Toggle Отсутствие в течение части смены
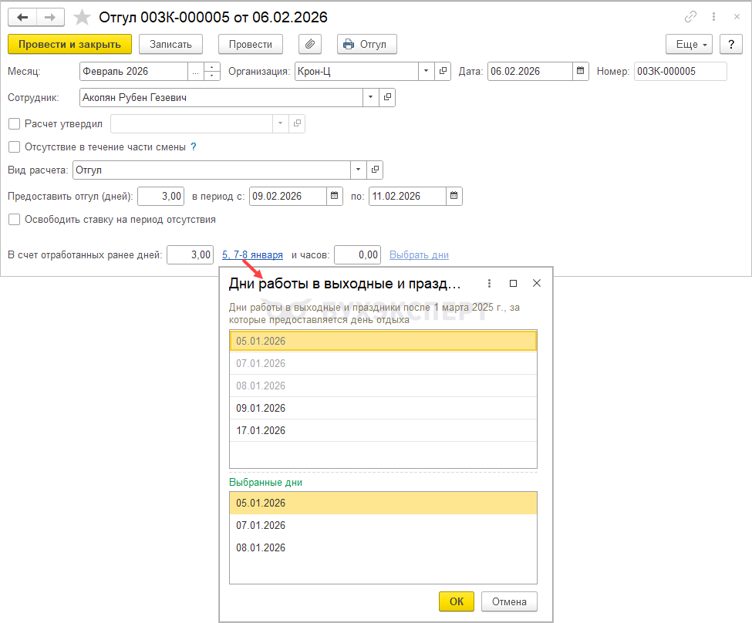Image resolution: width=752 pixels, height=623 pixels. 14,146
